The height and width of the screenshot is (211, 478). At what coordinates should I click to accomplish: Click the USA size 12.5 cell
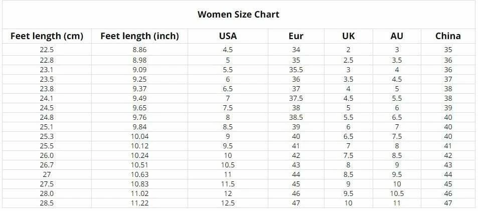click(228, 203)
